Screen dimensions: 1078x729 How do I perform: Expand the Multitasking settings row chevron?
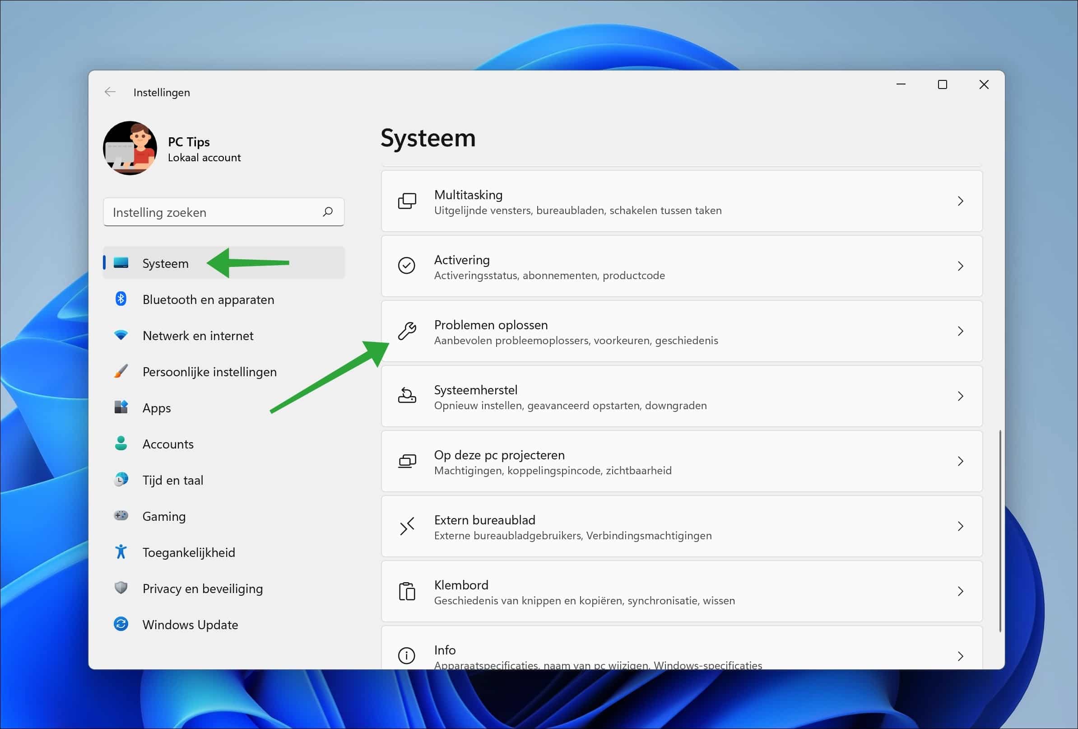[x=960, y=201]
